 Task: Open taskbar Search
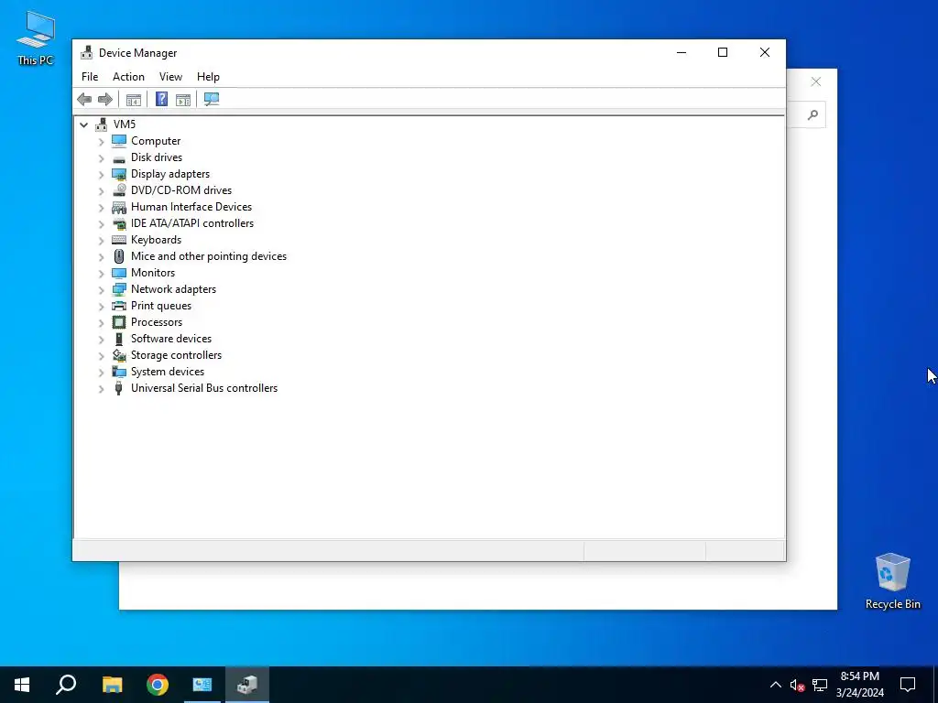(66, 685)
